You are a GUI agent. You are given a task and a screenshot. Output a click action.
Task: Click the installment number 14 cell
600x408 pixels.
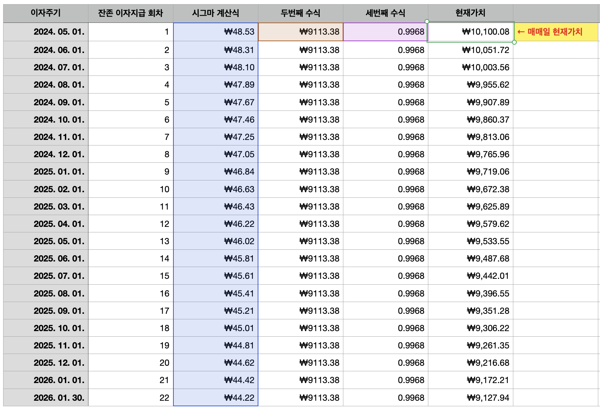click(x=131, y=258)
